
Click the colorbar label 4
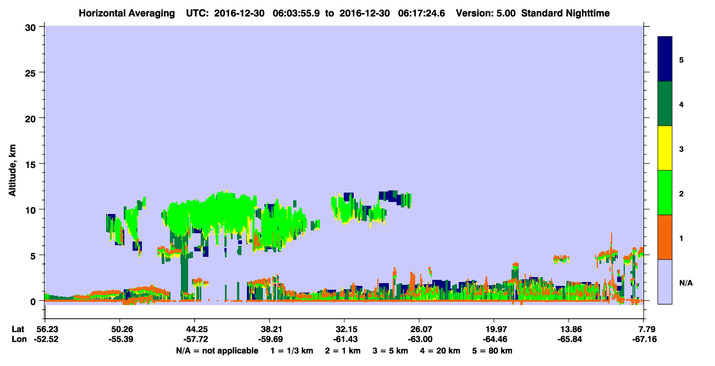[681, 104]
